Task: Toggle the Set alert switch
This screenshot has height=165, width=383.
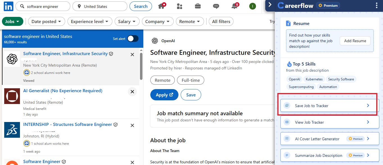Action: [133, 39]
